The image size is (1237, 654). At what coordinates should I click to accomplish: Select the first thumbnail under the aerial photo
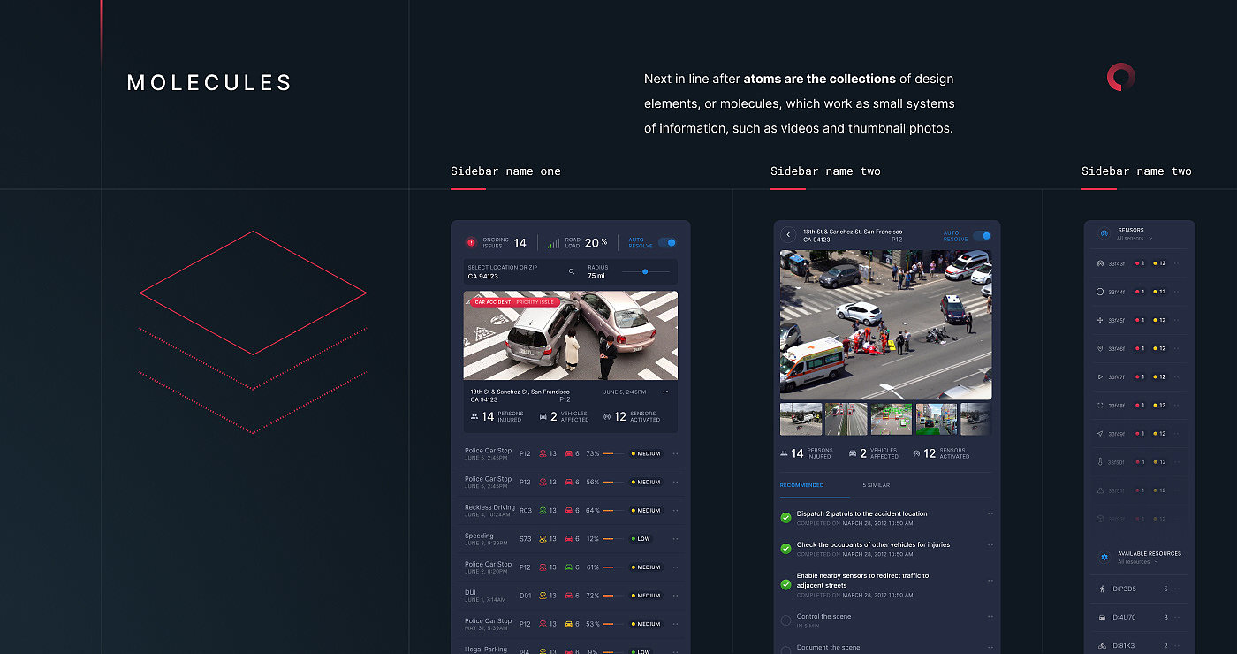click(801, 420)
